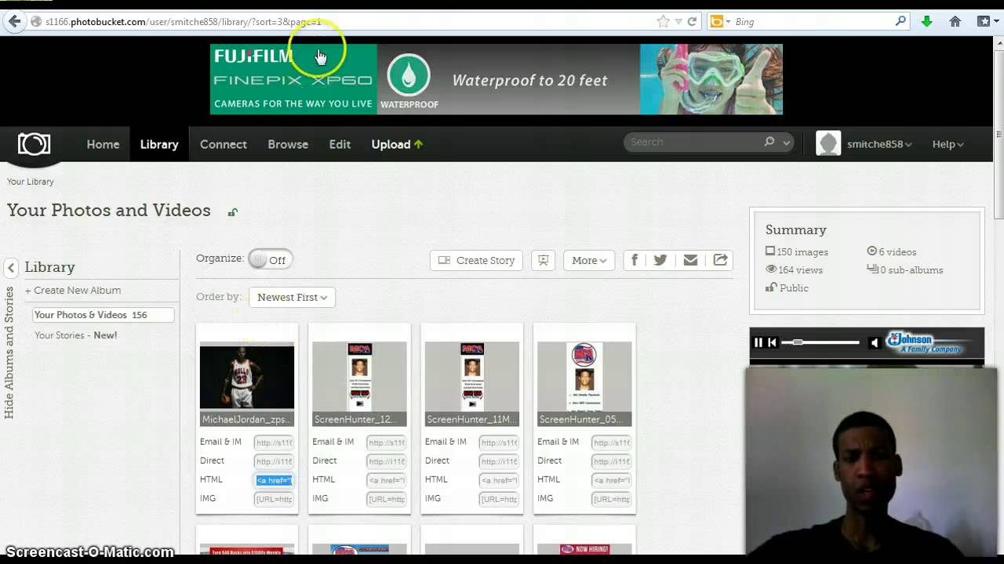Click the Your Library breadcrumb
1004x564 pixels.
click(31, 182)
